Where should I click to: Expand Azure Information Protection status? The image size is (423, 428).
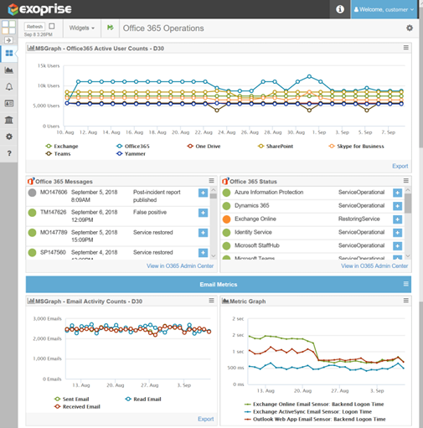[397, 193]
